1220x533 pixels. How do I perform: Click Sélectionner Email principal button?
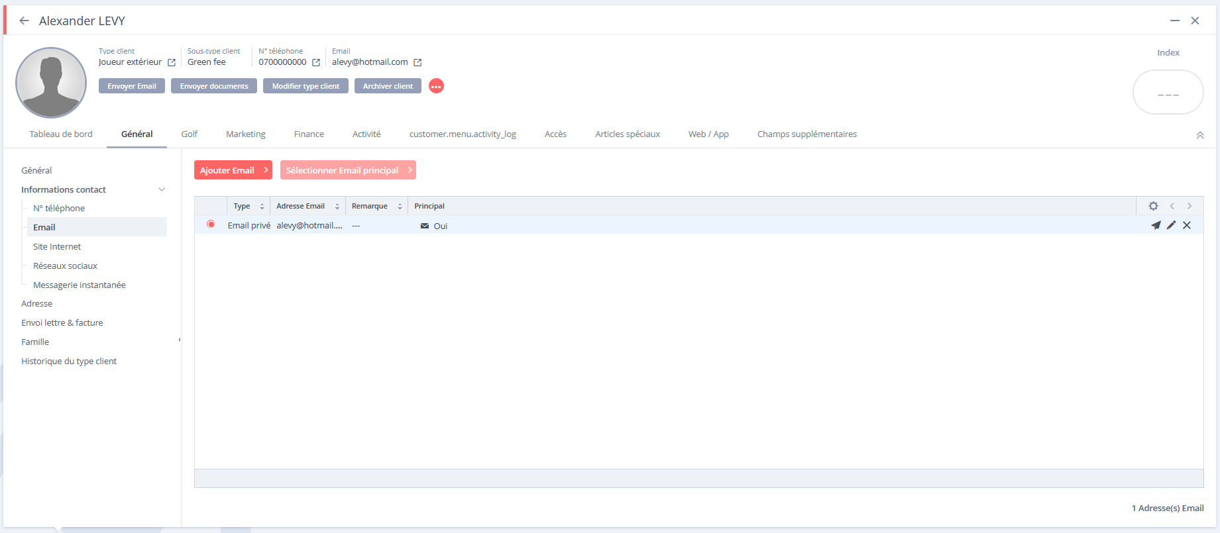348,170
